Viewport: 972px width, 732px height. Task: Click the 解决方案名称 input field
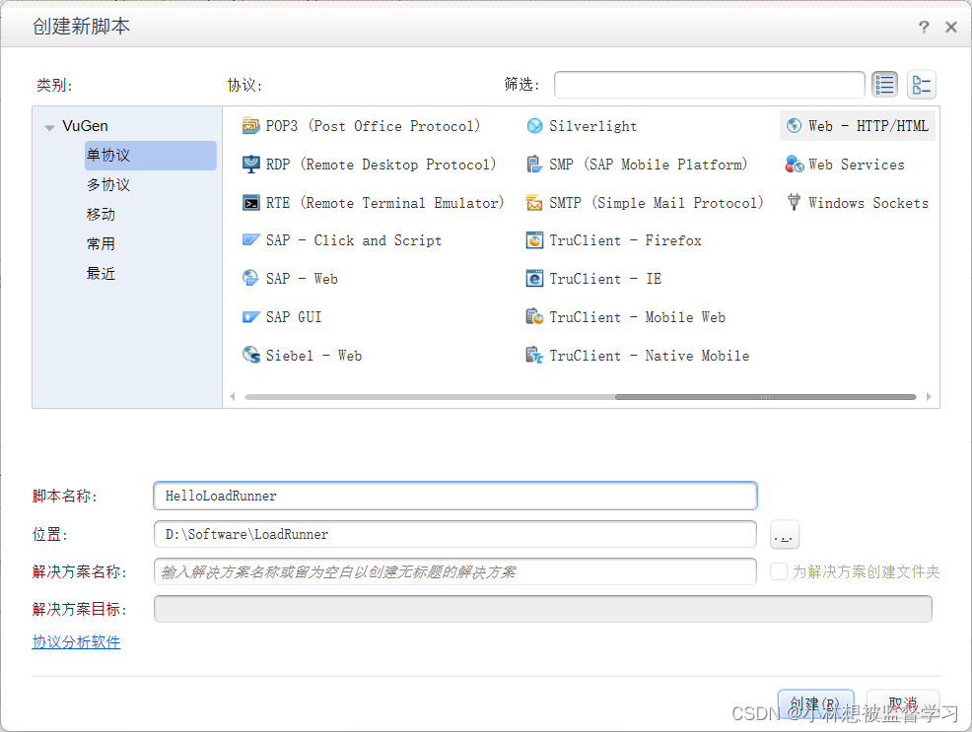point(455,571)
